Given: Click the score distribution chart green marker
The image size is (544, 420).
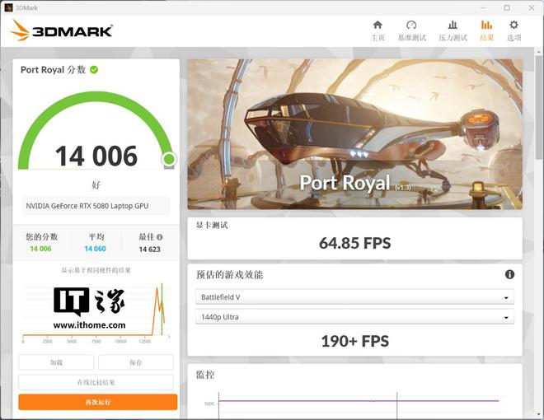Looking at the screenshot, I should [162, 309].
